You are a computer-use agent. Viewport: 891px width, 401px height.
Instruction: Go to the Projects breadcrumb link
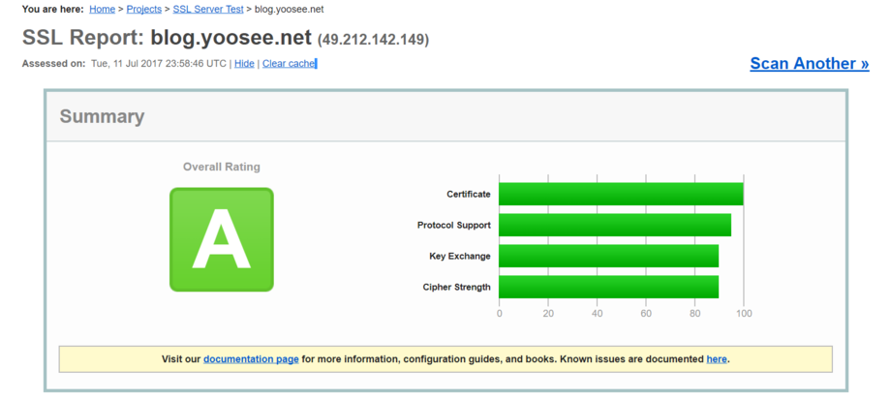(x=143, y=9)
